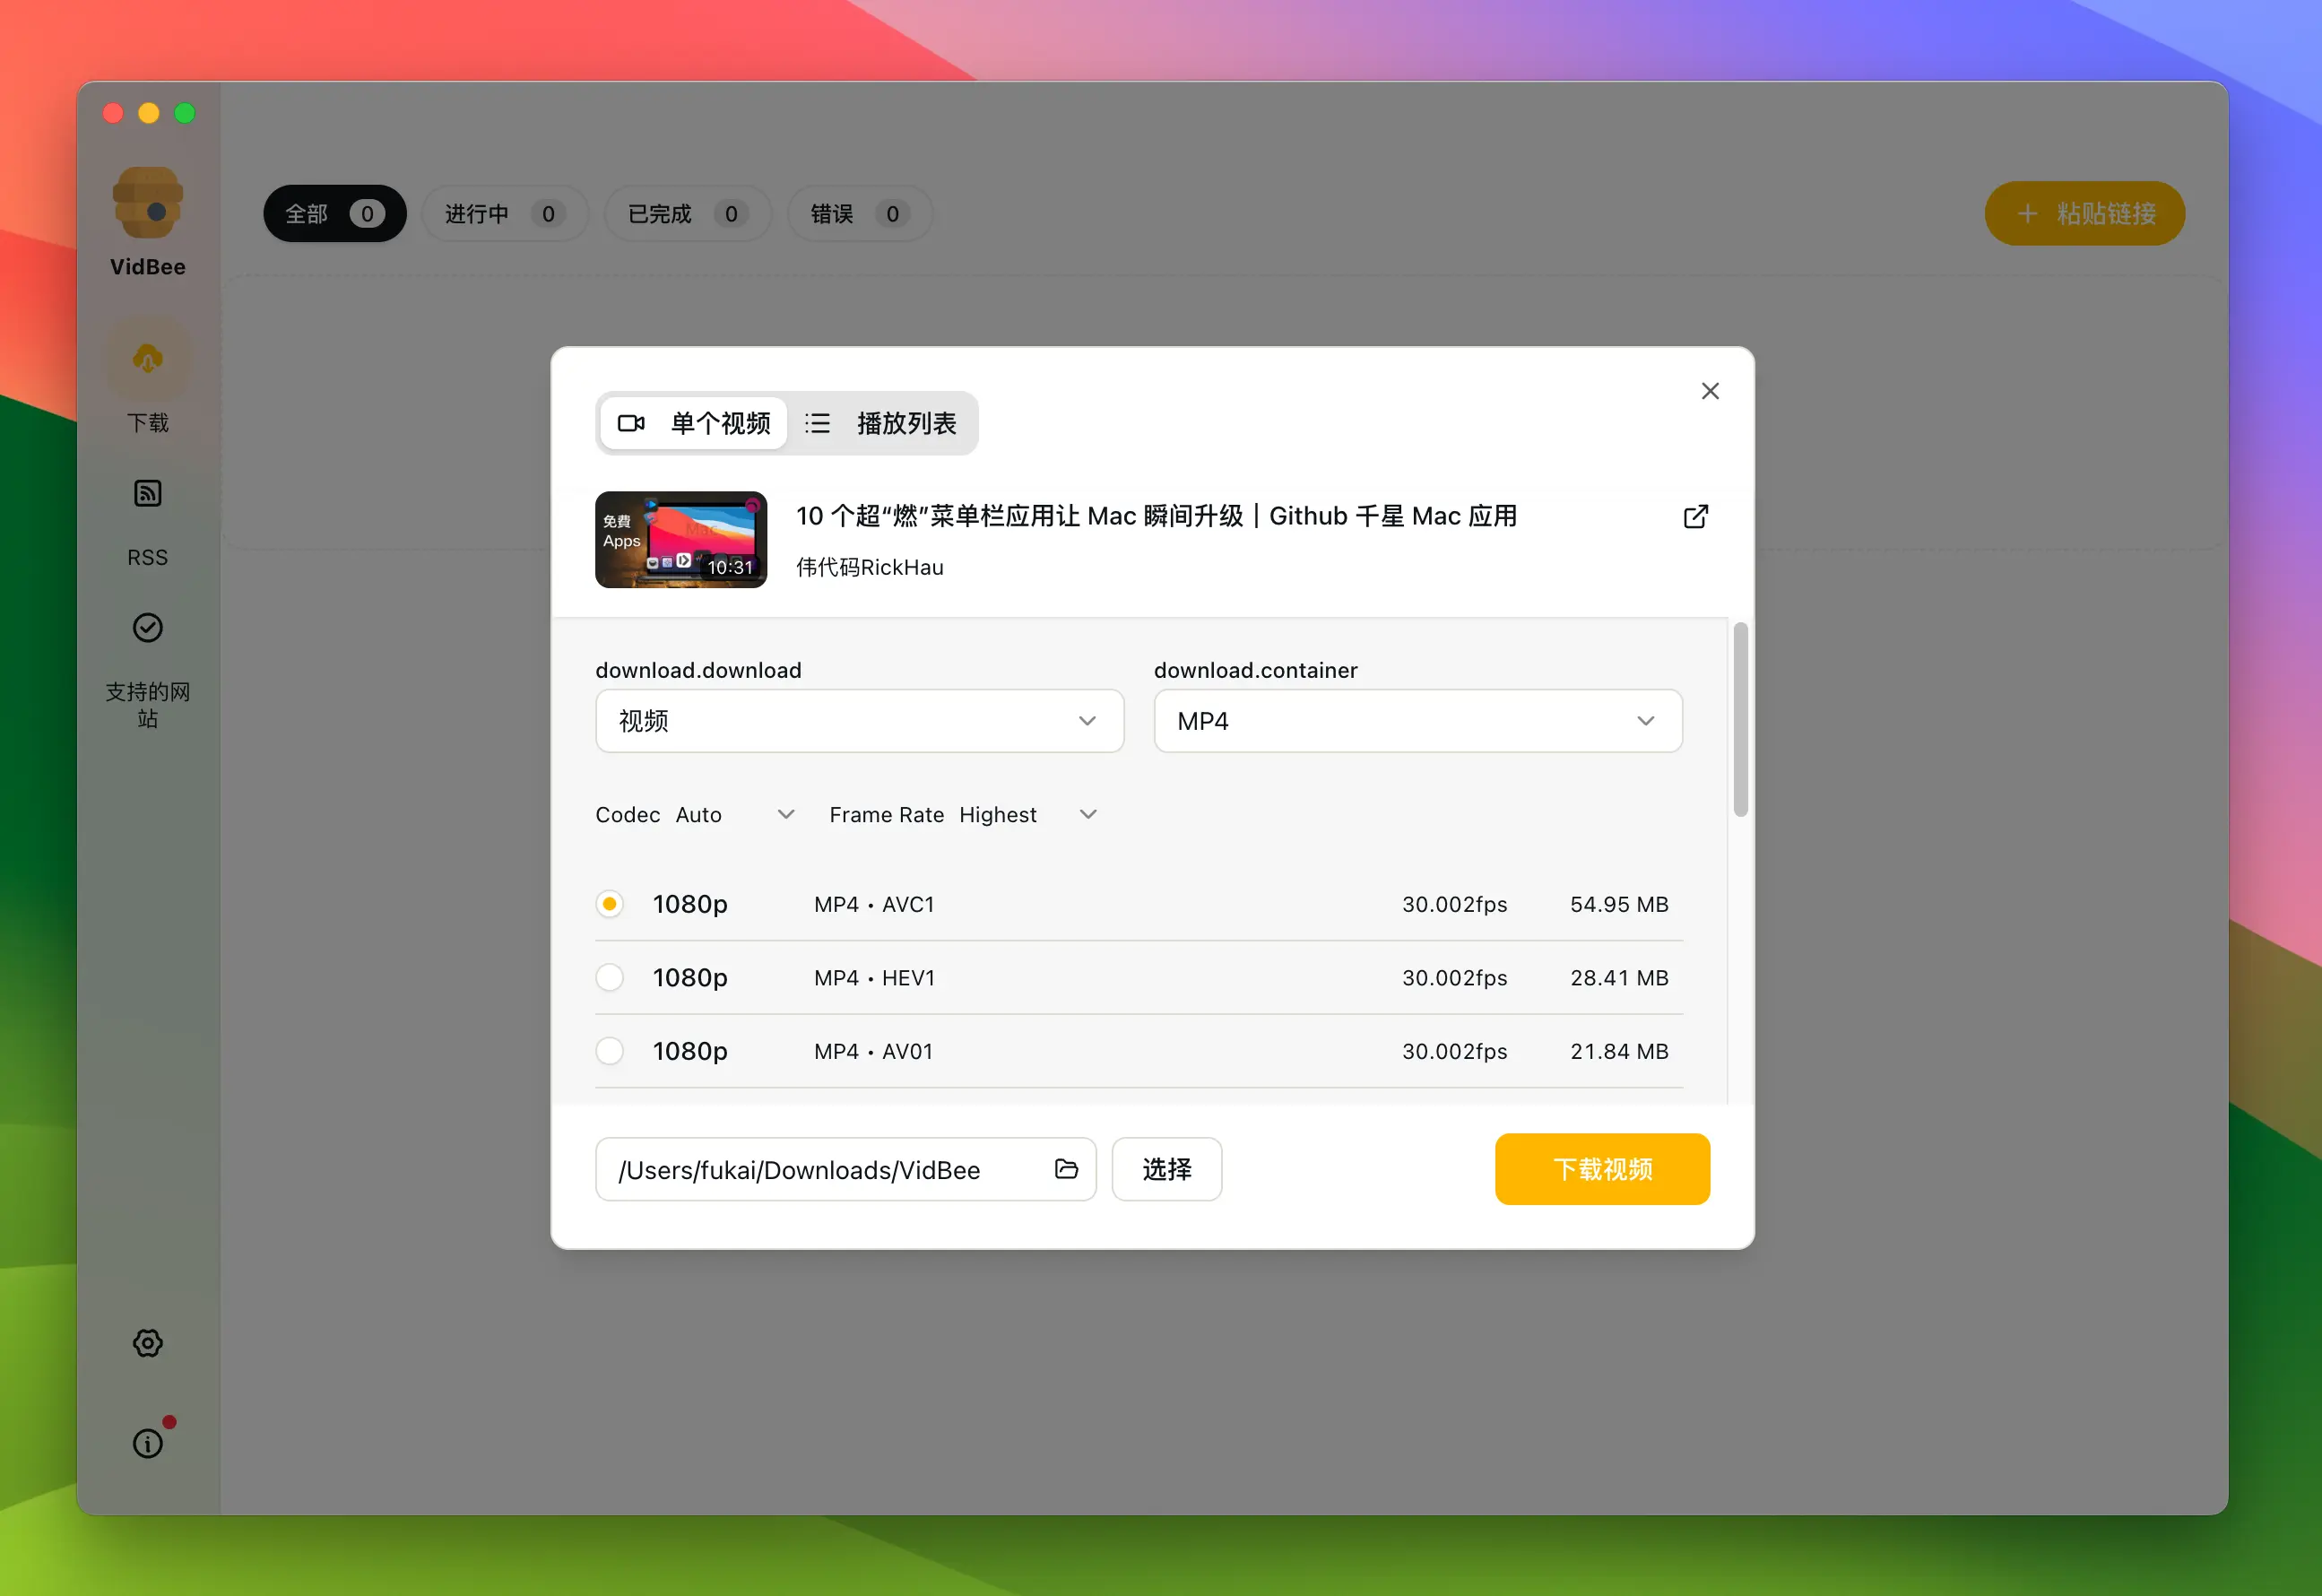Switch to the 单个视频 single video tab
This screenshot has height=1596, width=2322.
(694, 424)
